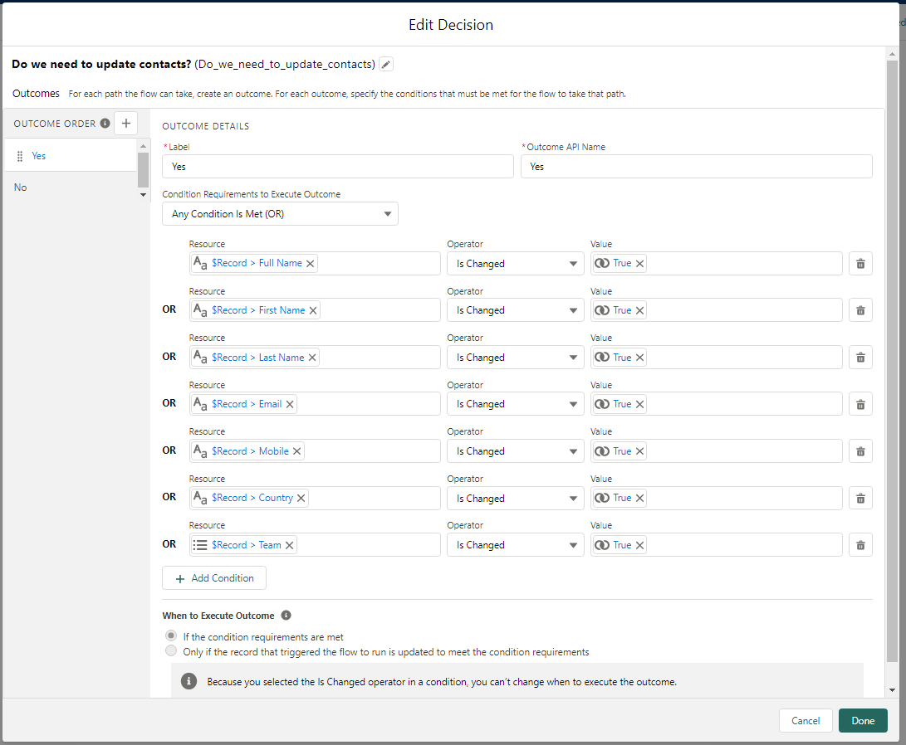Click the Cancel button
This screenshot has width=906, height=745.
805,720
